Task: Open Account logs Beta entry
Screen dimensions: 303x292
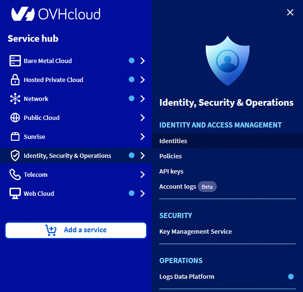Action: 178,187
